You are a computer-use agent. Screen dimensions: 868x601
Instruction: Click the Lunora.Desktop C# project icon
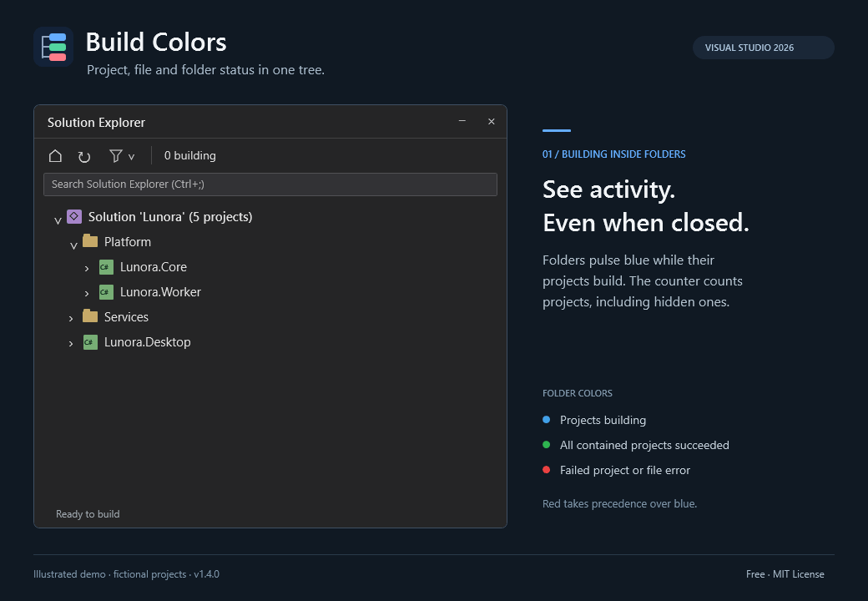click(90, 342)
